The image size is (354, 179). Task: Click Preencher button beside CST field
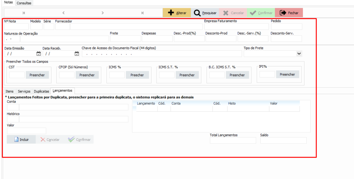38,75
